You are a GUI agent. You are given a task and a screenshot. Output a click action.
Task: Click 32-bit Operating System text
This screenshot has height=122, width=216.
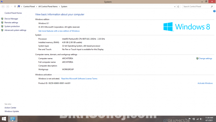coord(81,46)
